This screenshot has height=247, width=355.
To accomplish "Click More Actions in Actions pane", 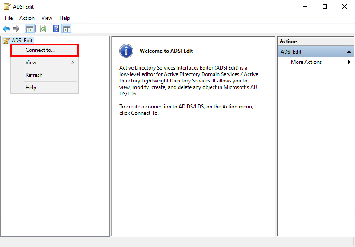I will 306,62.
